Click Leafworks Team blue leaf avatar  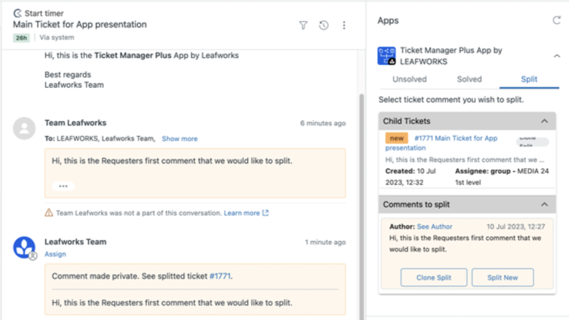24,248
